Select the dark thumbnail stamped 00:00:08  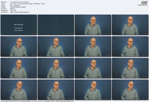[x=56, y=25]
